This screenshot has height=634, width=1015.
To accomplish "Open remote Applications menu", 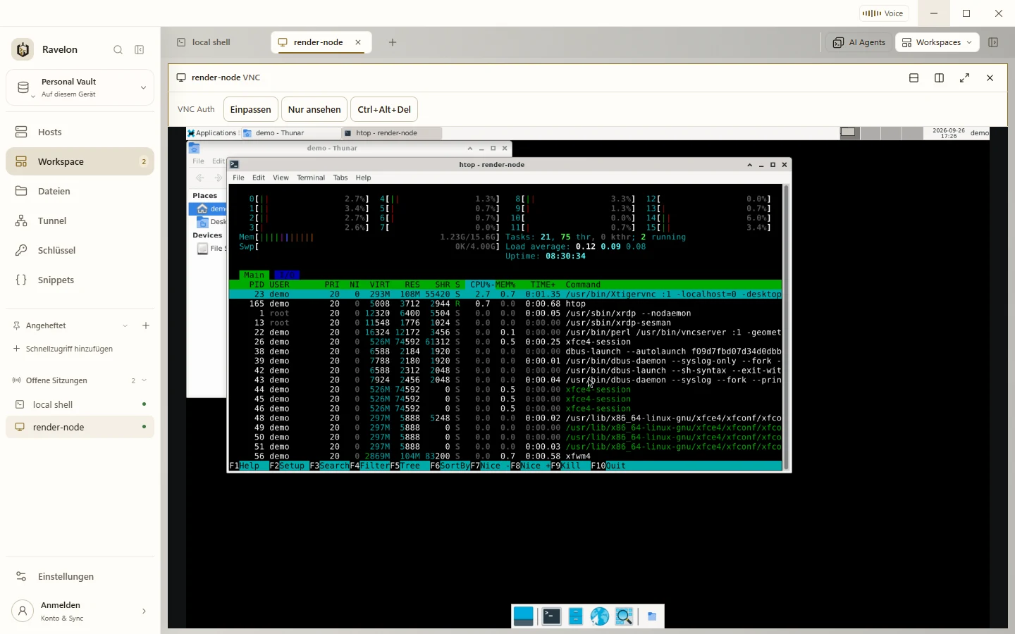I will pos(211,132).
